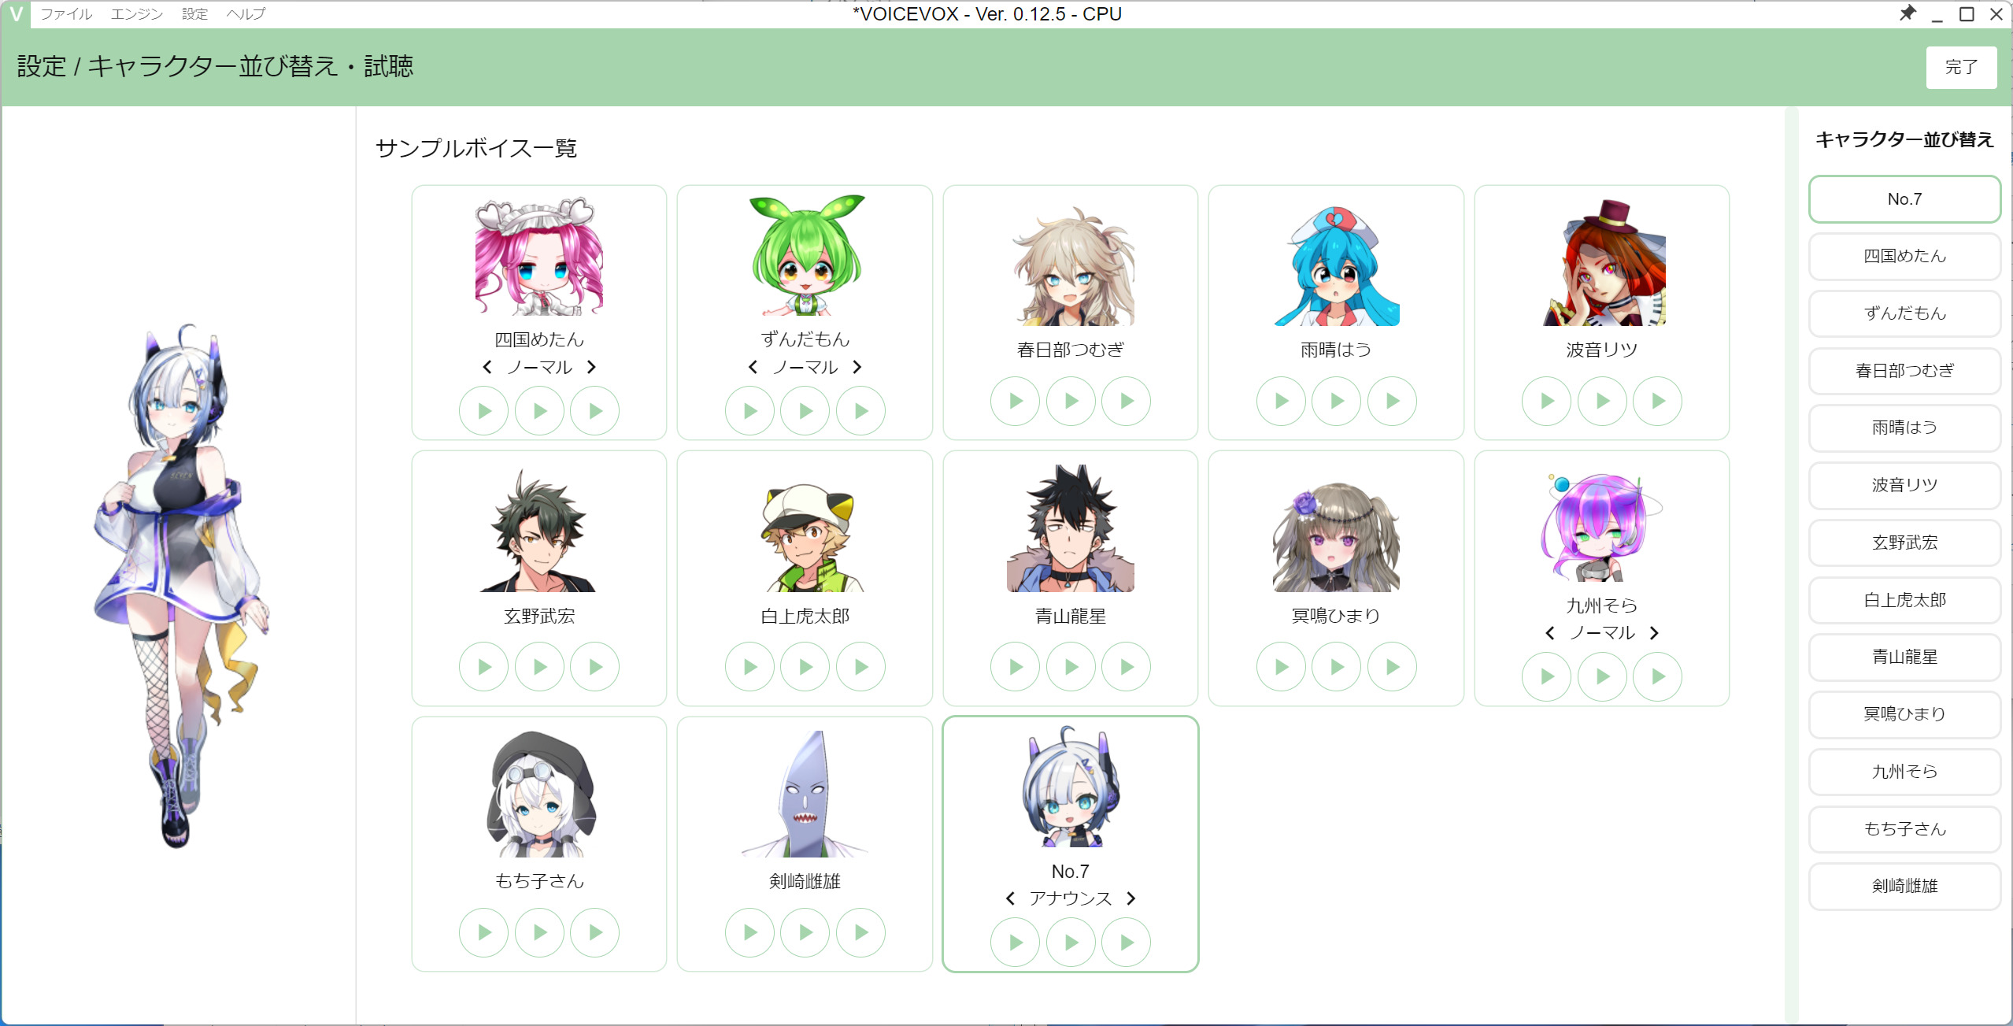This screenshot has width=2013, height=1026.
Task: Play first sample voice of 四国めたん
Action: (483, 410)
